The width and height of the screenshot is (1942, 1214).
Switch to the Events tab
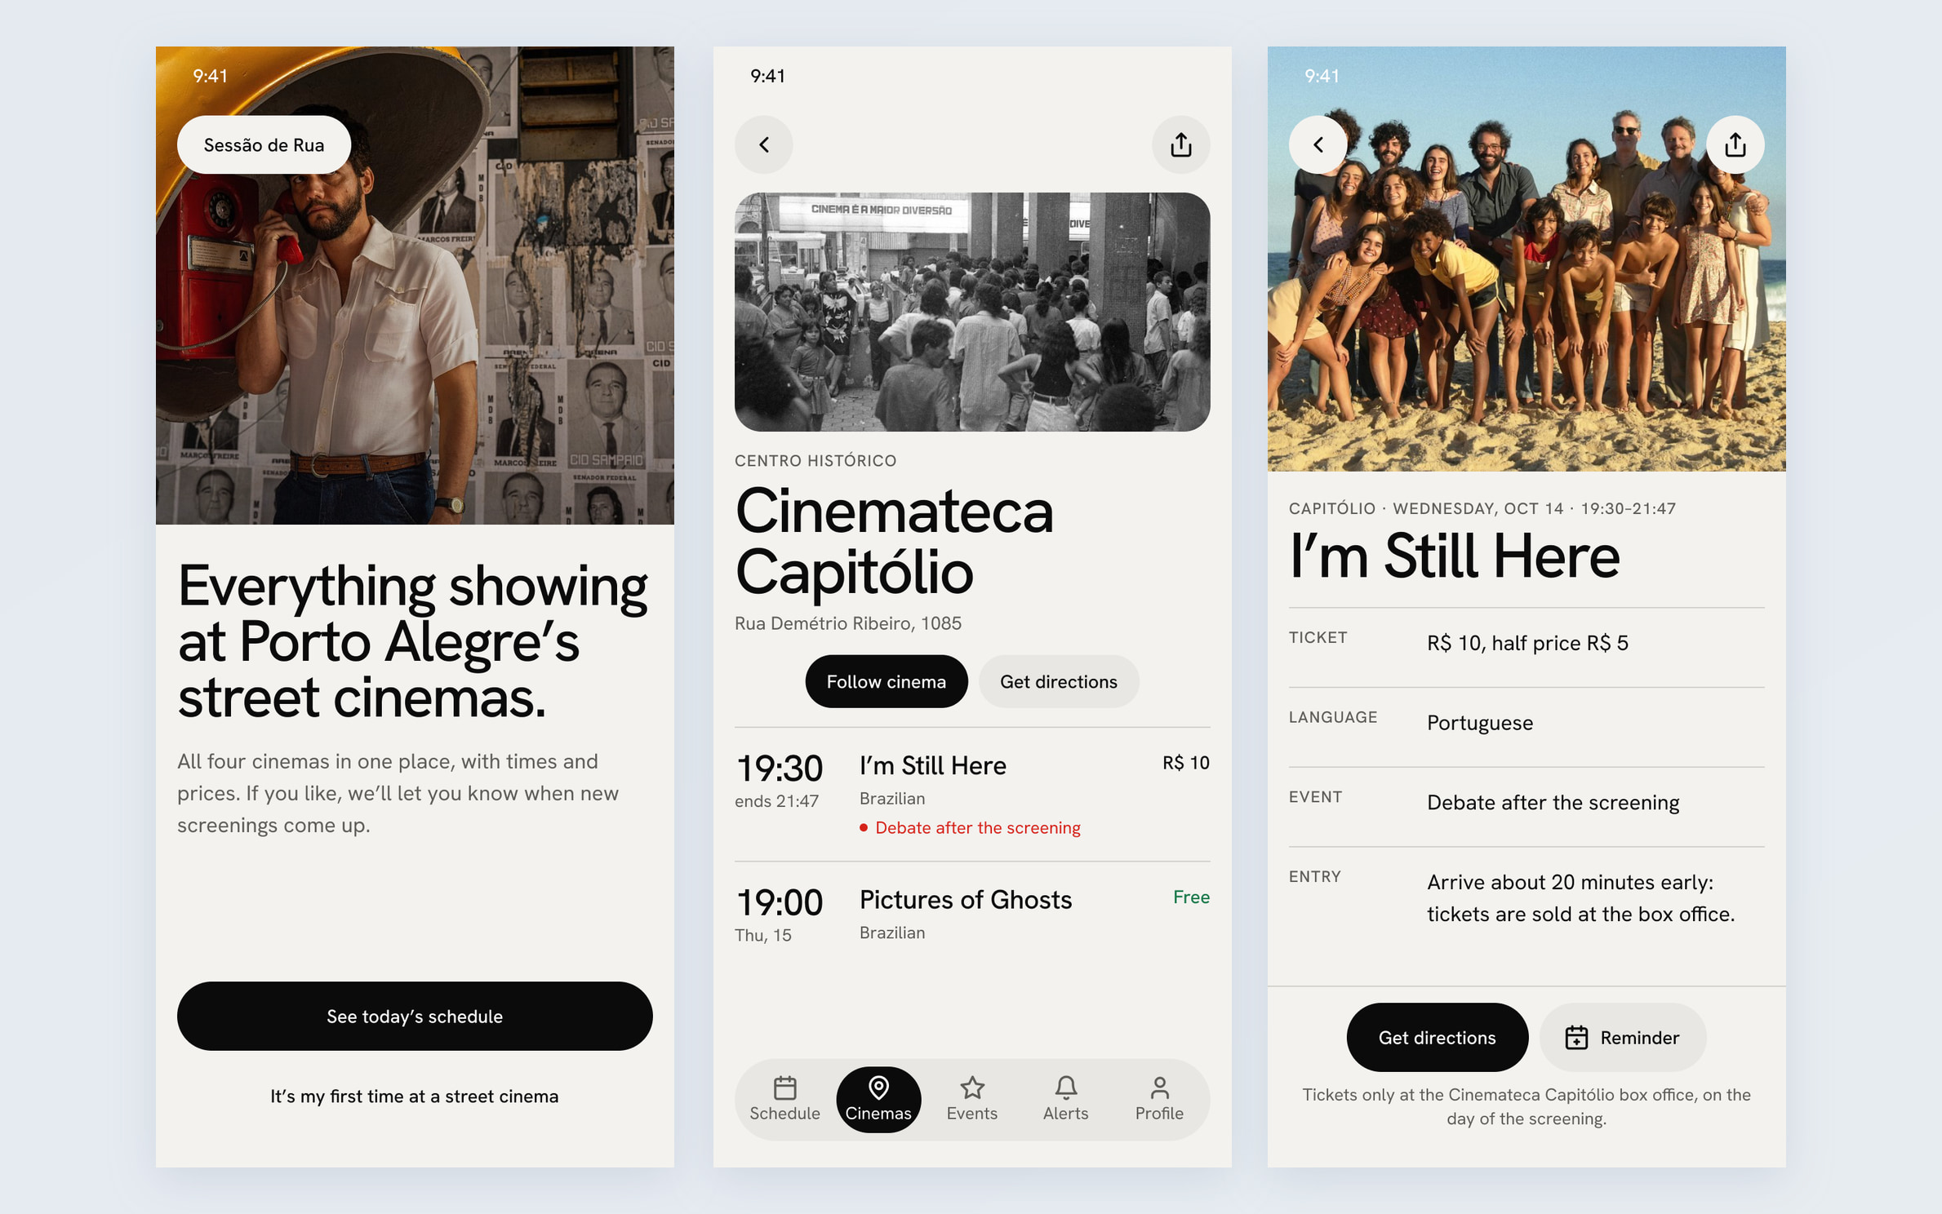click(x=971, y=1099)
